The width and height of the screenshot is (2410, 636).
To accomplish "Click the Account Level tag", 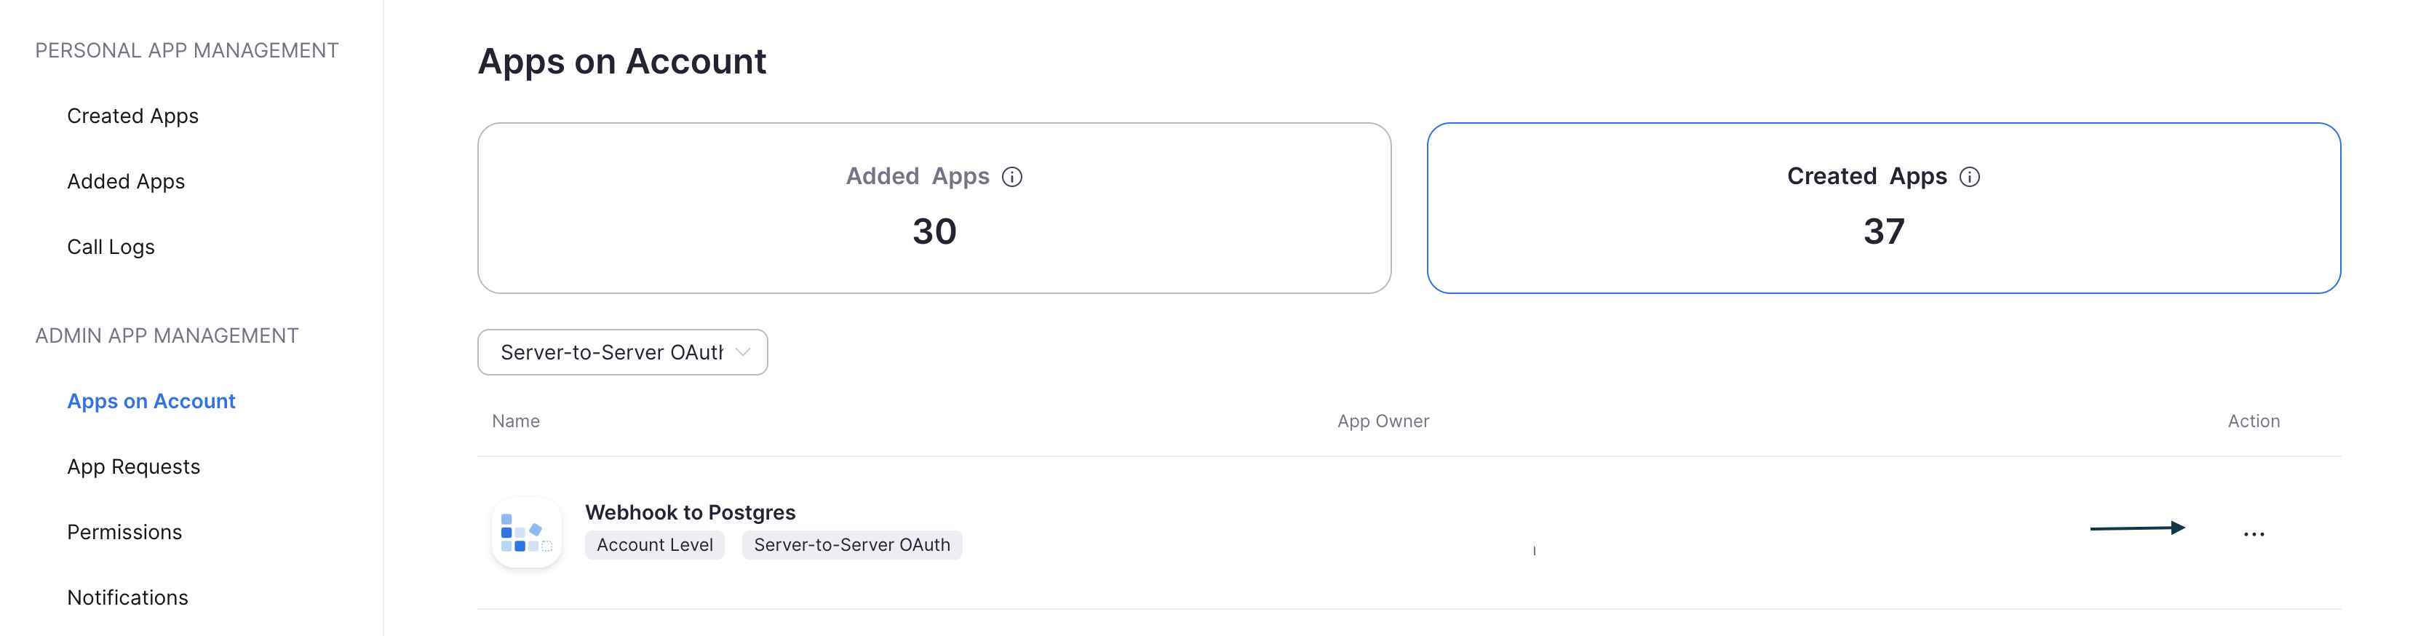I will pyautogui.click(x=655, y=545).
